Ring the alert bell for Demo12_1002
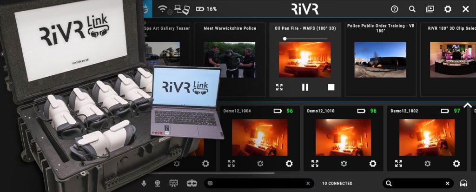 tap(428, 164)
